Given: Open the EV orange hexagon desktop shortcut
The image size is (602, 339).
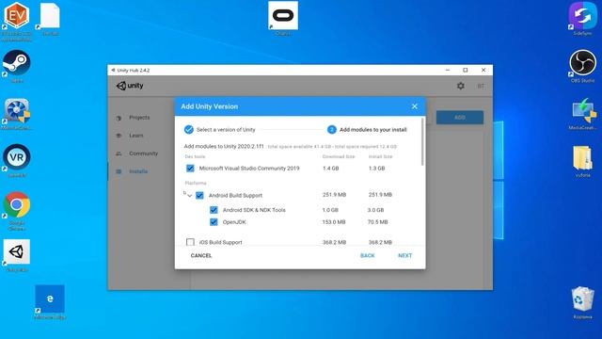Looking at the screenshot, I should coord(17,15).
